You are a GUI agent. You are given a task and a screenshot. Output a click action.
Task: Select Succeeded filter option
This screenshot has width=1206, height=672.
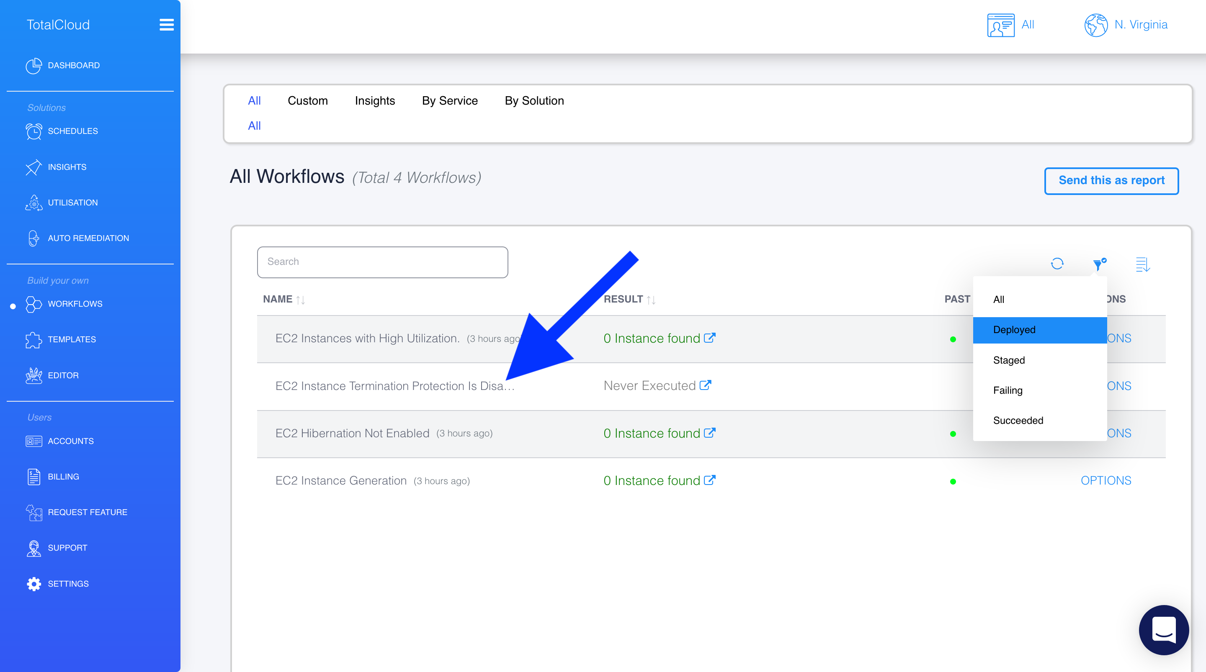[1039, 420]
